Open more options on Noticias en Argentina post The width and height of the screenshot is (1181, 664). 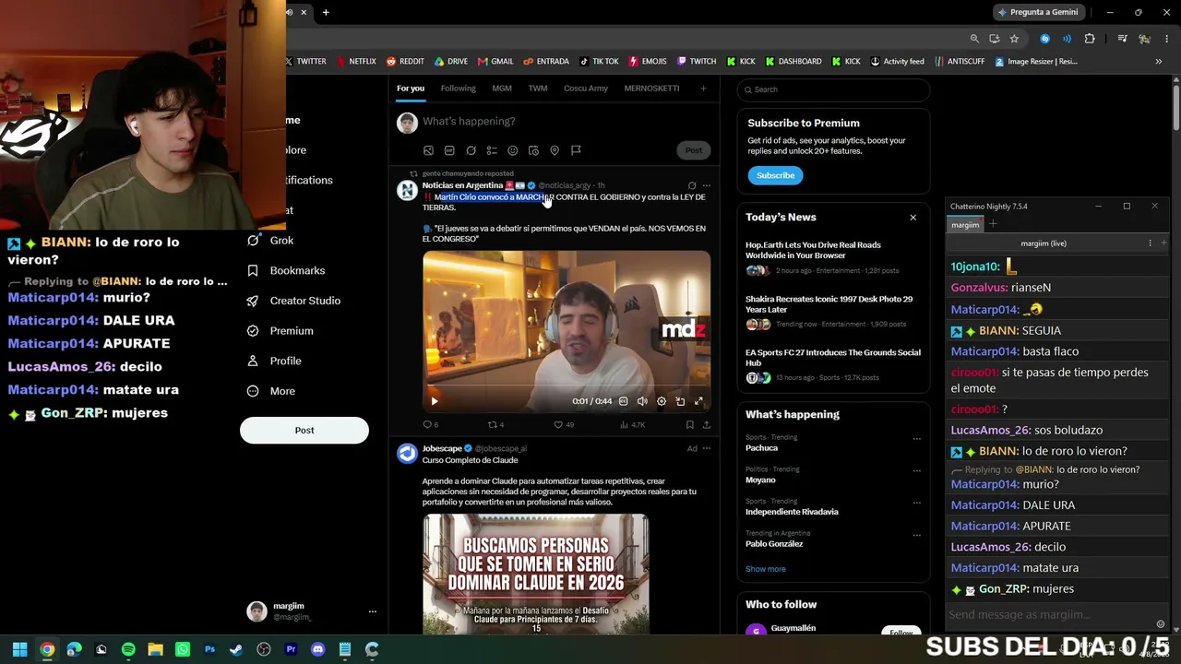coord(707,185)
